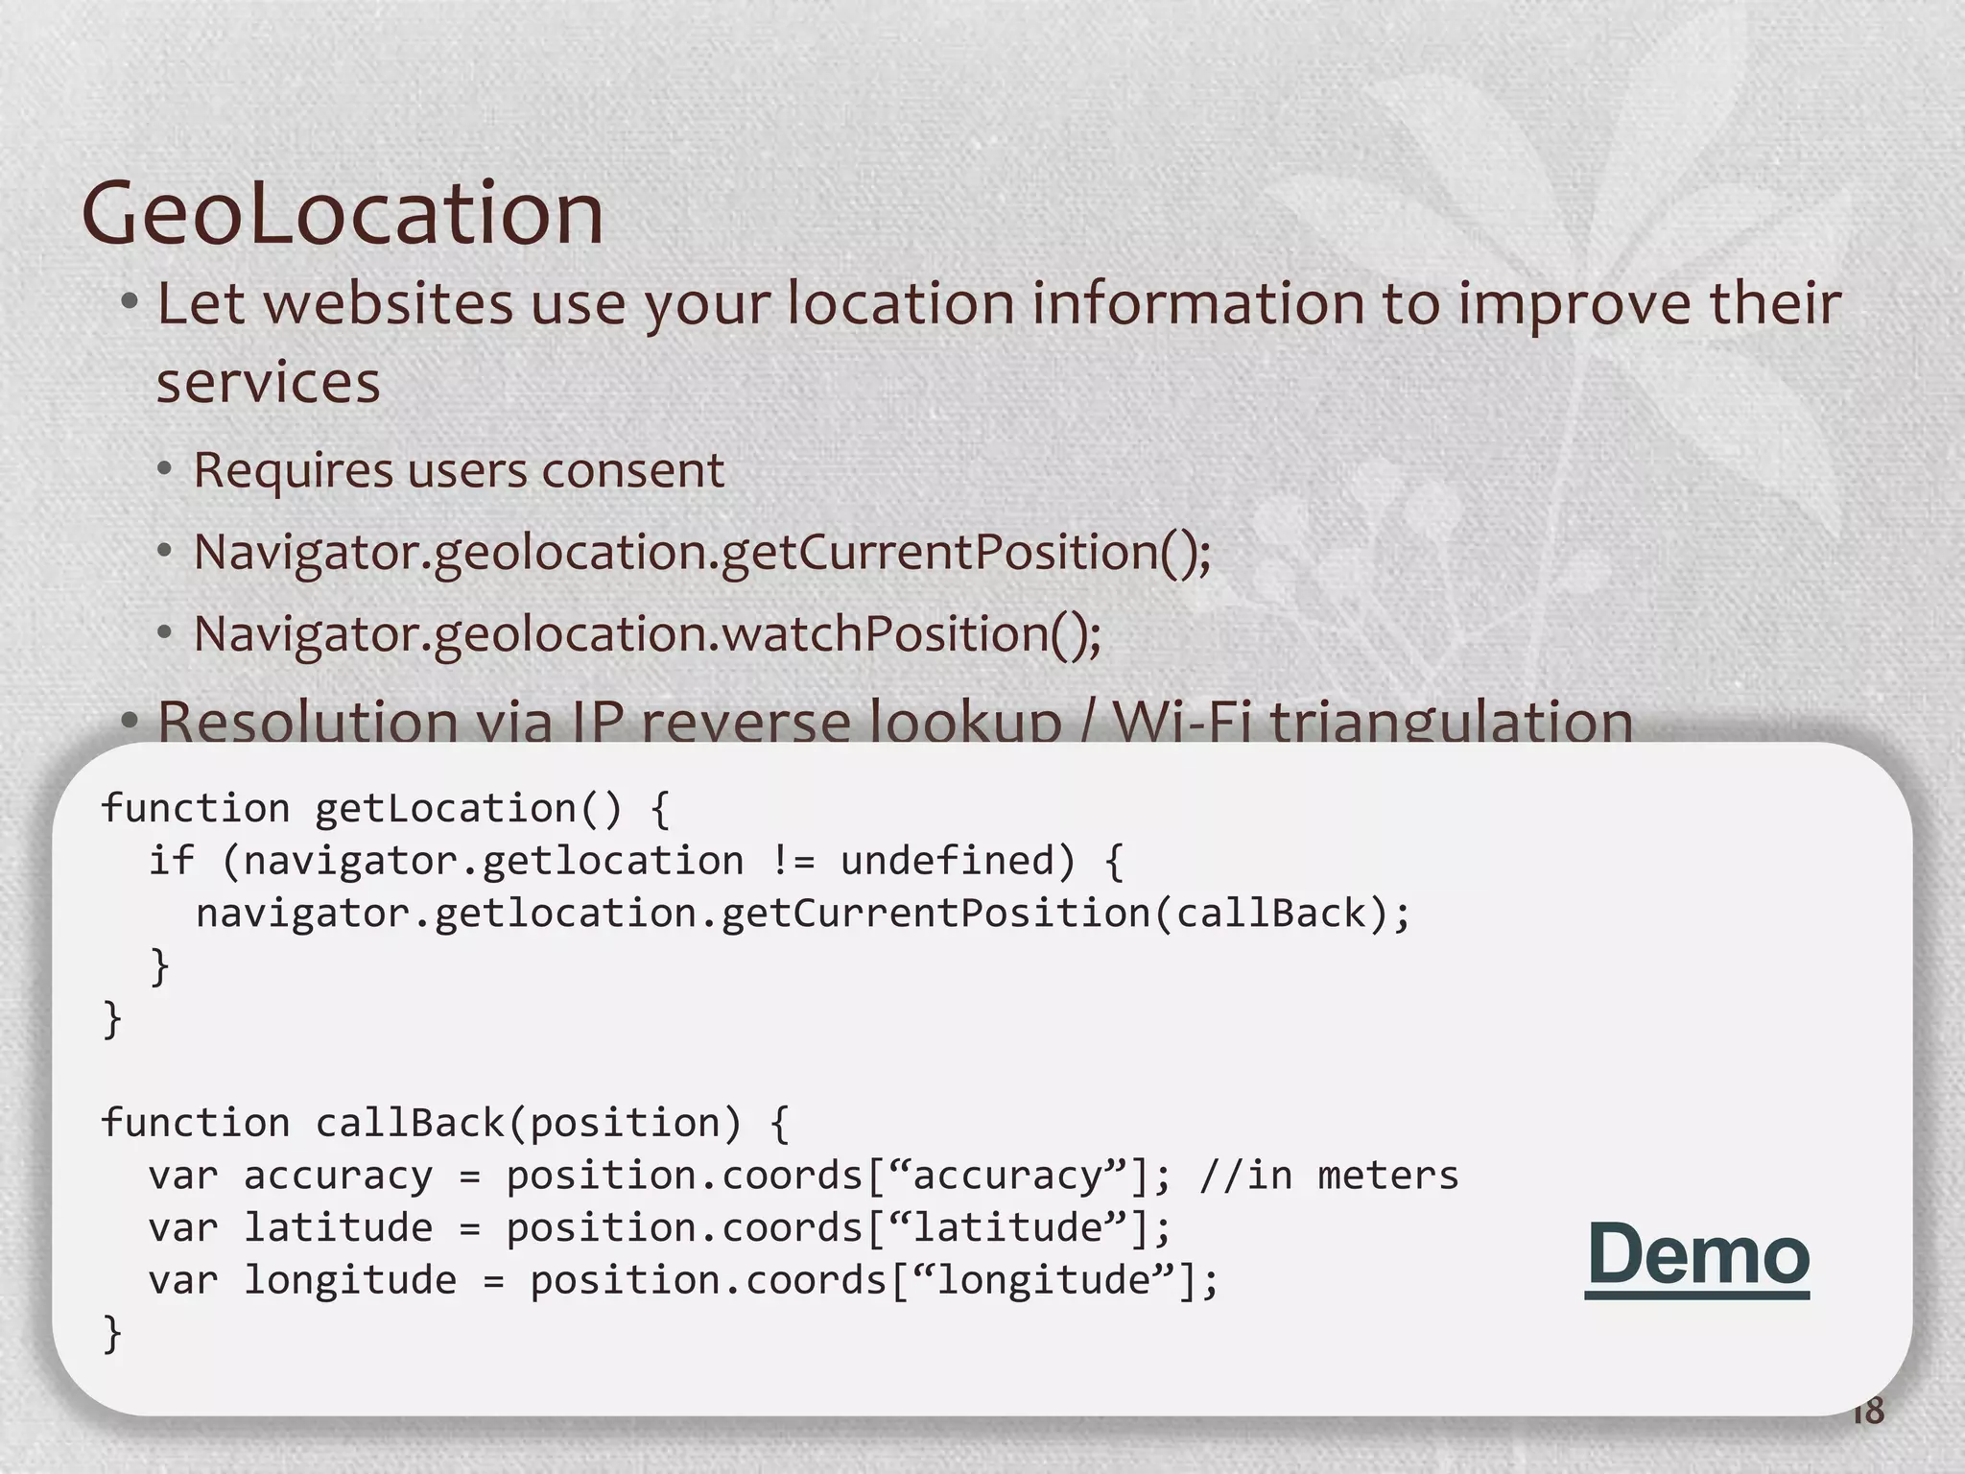Click the closing brace ending the getLocation function

coord(112,1018)
